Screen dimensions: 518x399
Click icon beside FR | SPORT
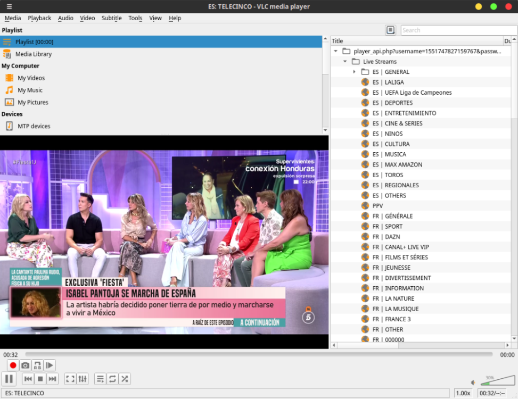[x=365, y=227]
